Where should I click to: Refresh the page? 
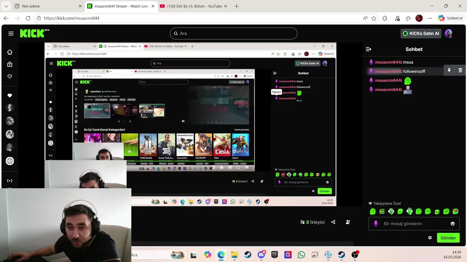coord(28,18)
